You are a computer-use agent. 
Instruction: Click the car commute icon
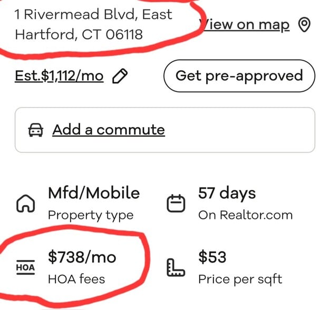click(x=36, y=130)
